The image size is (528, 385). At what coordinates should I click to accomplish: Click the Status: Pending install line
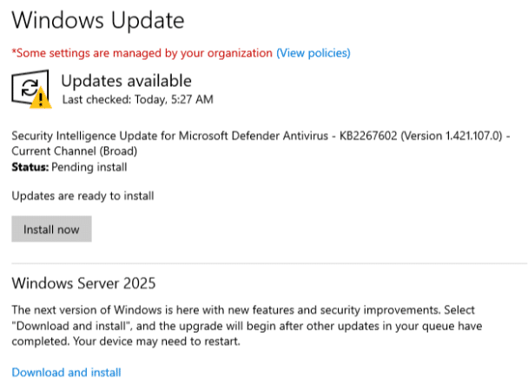pos(69,167)
